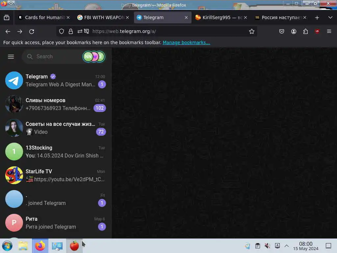This screenshot has height=253, width=337.
Task: Reload the current page
Action: tap(32, 32)
